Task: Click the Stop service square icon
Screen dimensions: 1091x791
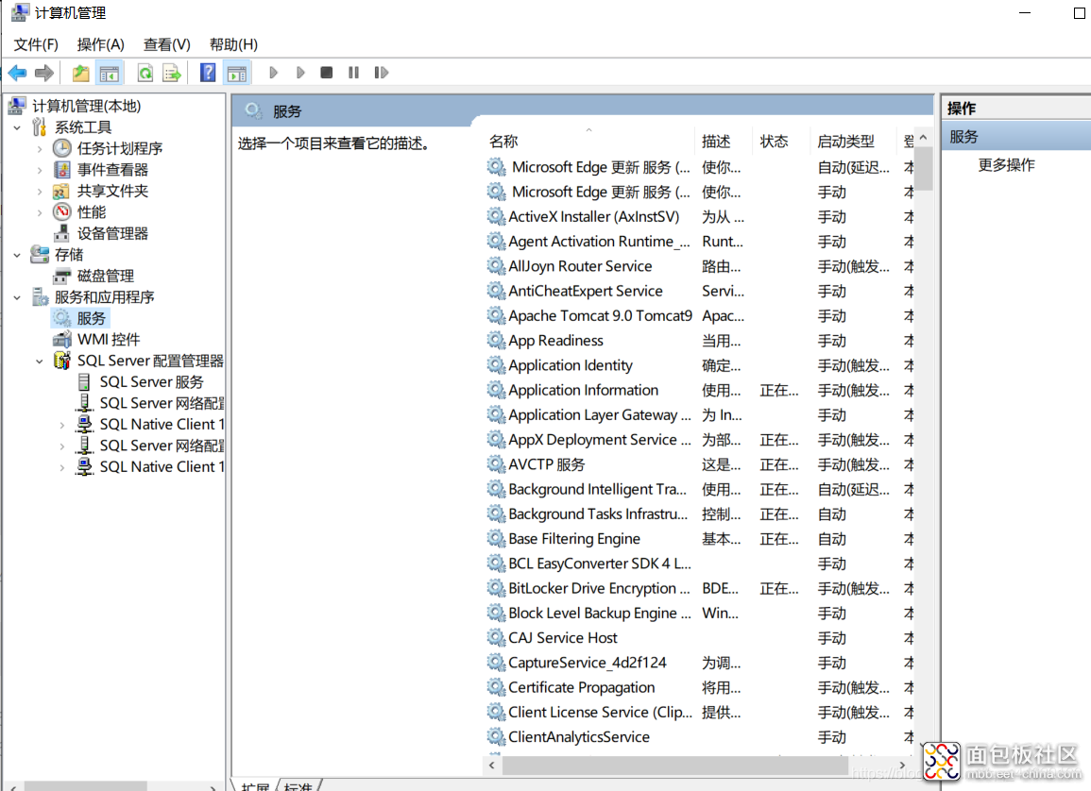Action: (x=326, y=73)
